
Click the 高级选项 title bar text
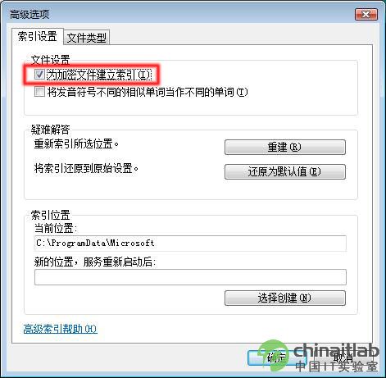point(30,14)
